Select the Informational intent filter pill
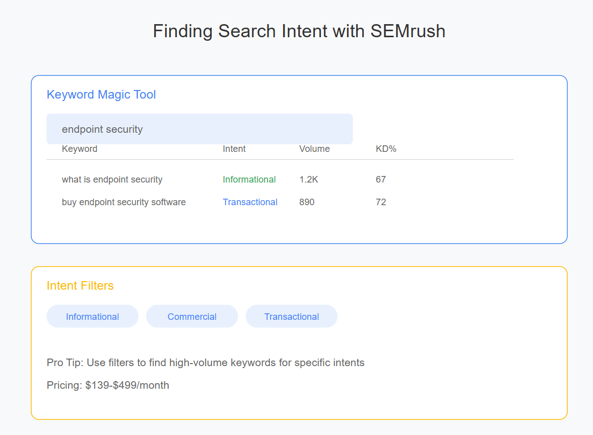The image size is (593, 435). point(92,316)
